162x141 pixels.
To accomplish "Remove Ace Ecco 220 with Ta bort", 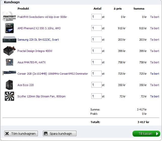I will coord(154,85).
